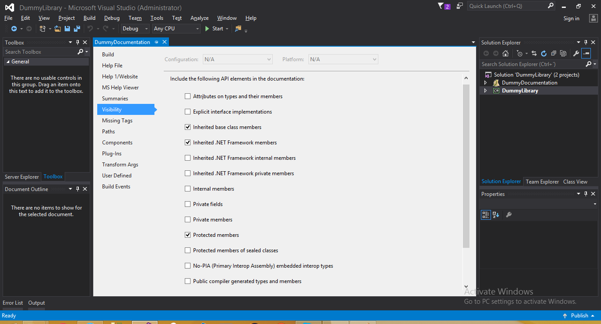The height and width of the screenshot is (324, 601).
Task: Click the feedback icon near Quick Launch
Action: [460, 6]
